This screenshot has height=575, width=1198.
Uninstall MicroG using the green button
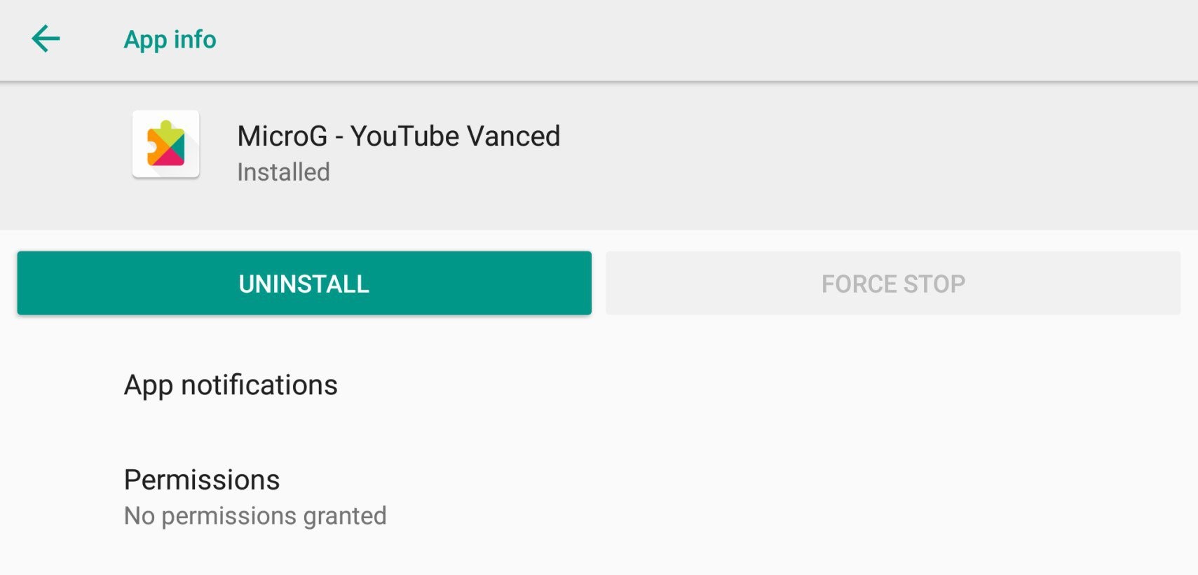(x=304, y=284)
